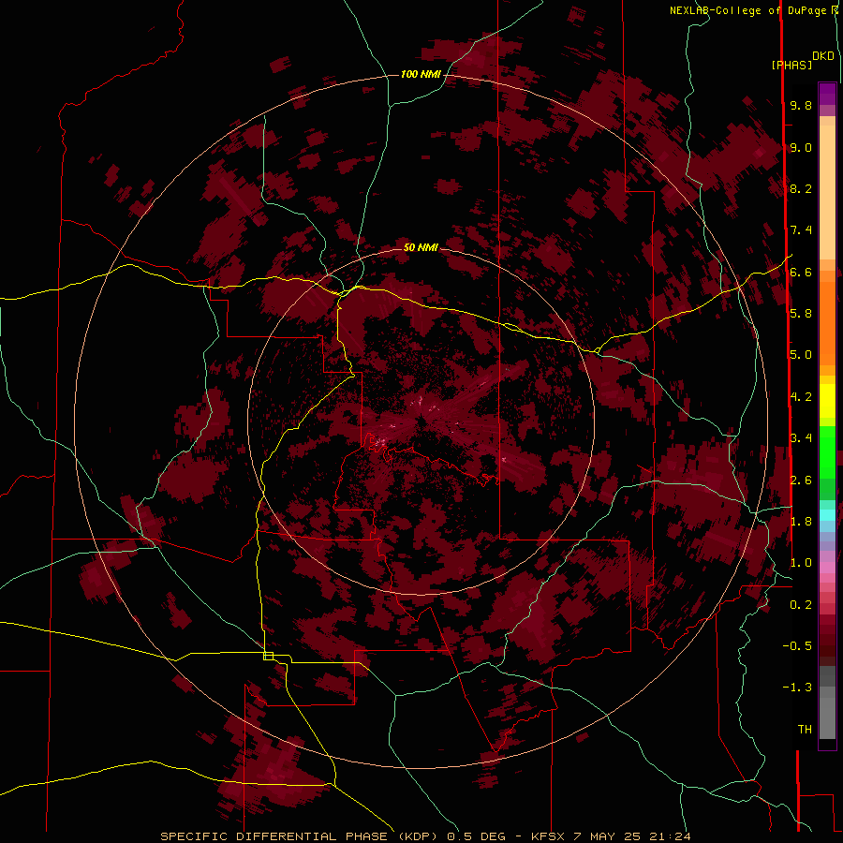Click the 0.2 scale value
Image resolution: width=843 pixels, height=843 pixels.
[801, 605]
